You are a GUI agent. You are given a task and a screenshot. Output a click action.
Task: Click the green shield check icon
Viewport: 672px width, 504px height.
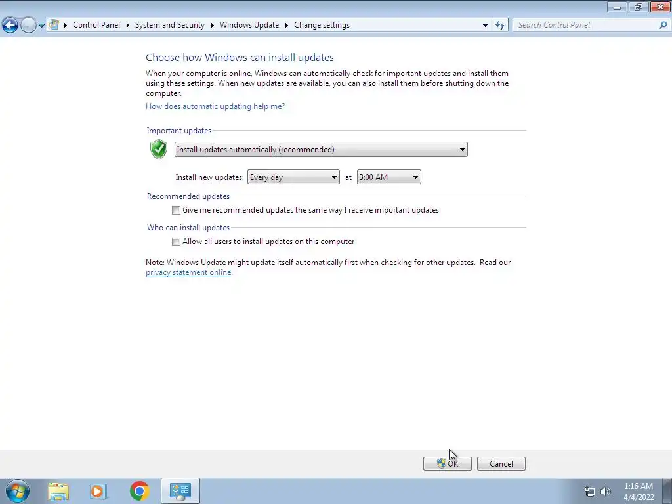click(159, 149)
